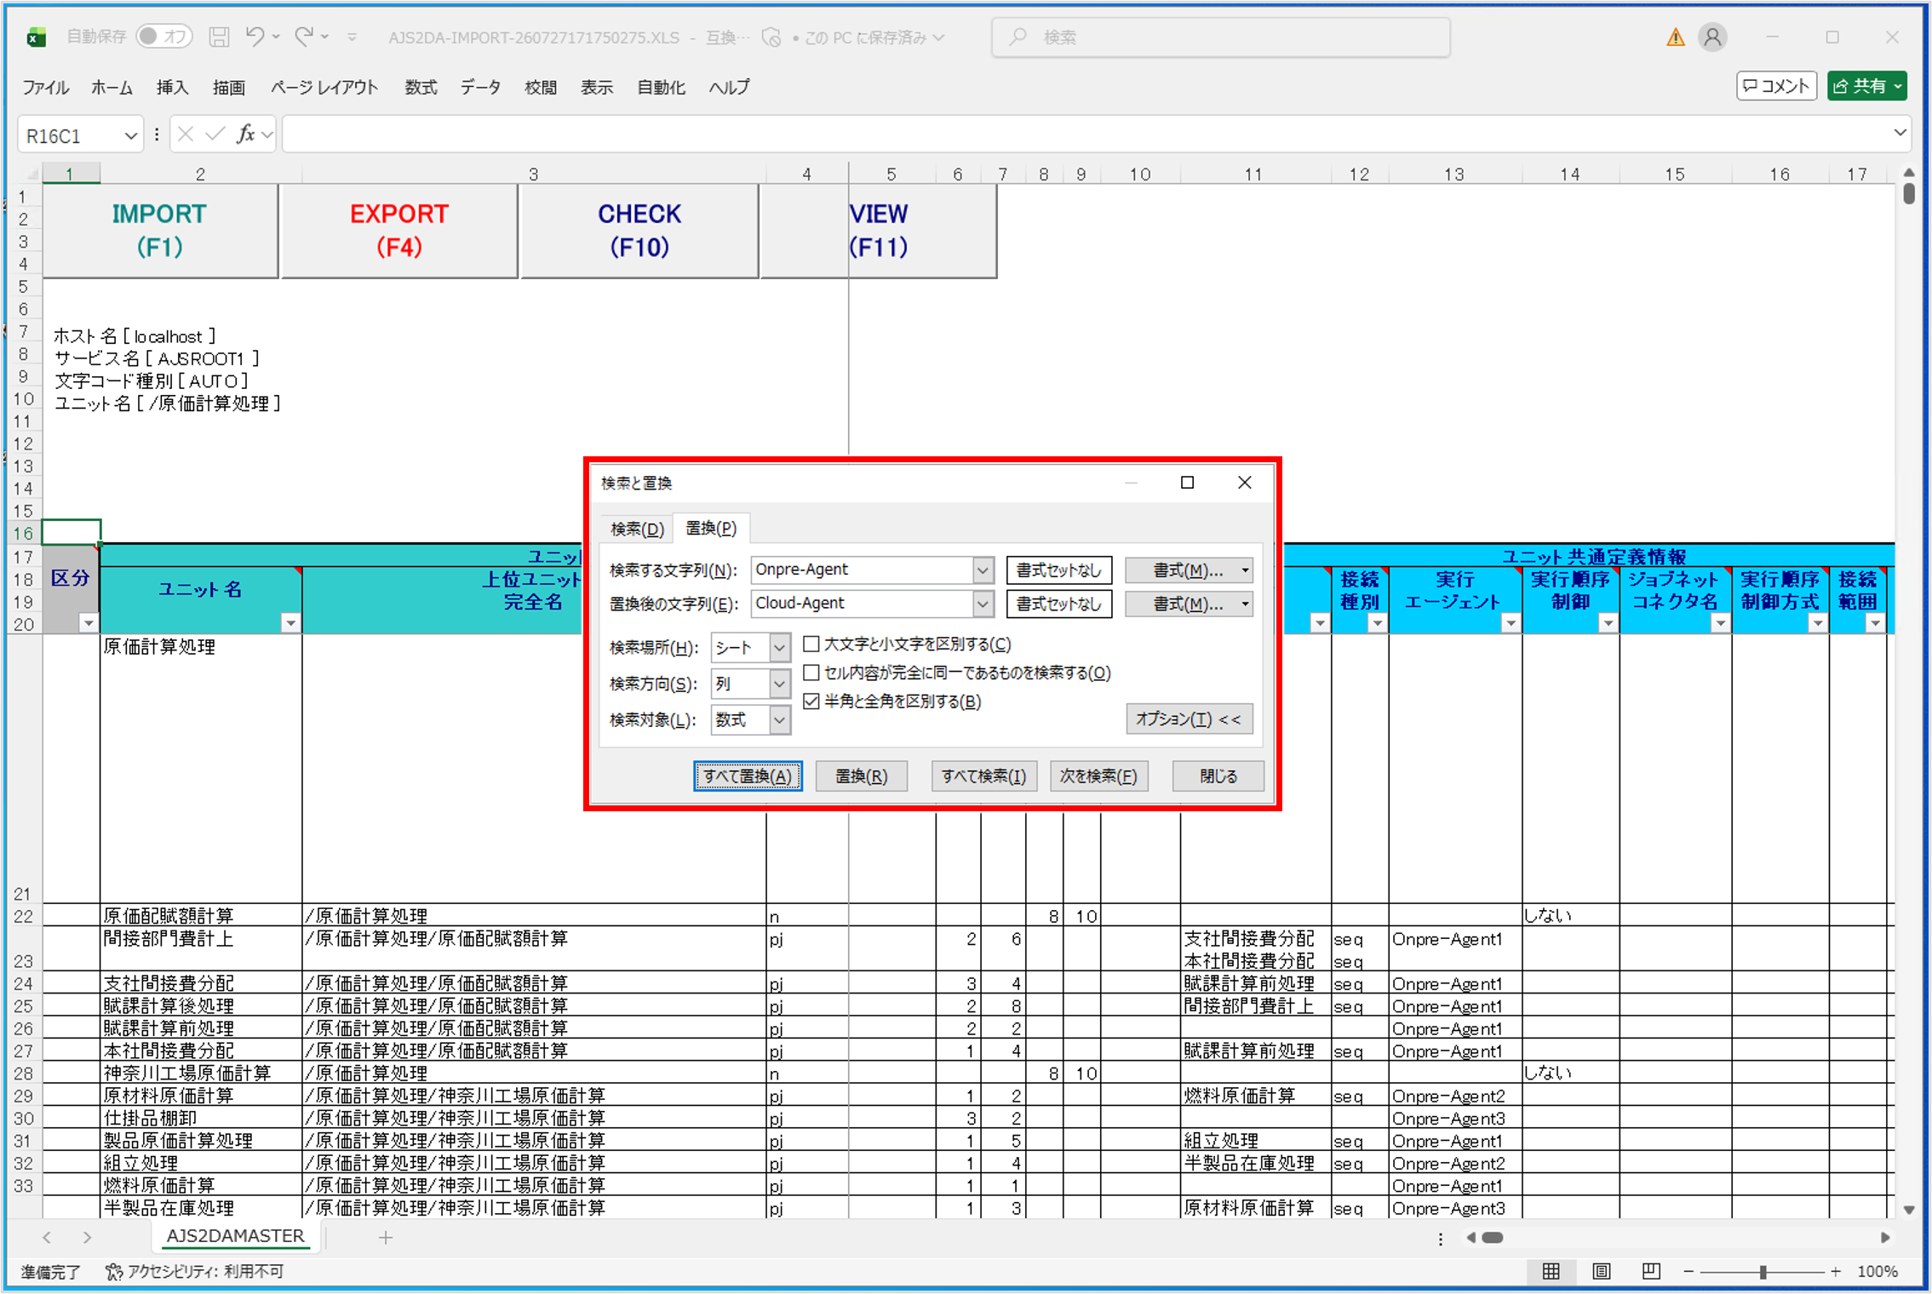Uncheck 半角と全角を区別する checkbox
1932x1294 pixels.
tap(811, 701)
